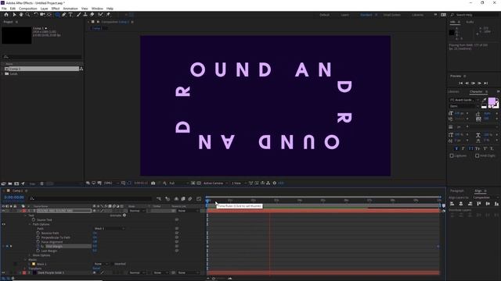This screenshot has width=501, height=281.
Task: Open the Mask 1 mode dropdown showing None
Action: pyautogui.click(x=101, y=264)
